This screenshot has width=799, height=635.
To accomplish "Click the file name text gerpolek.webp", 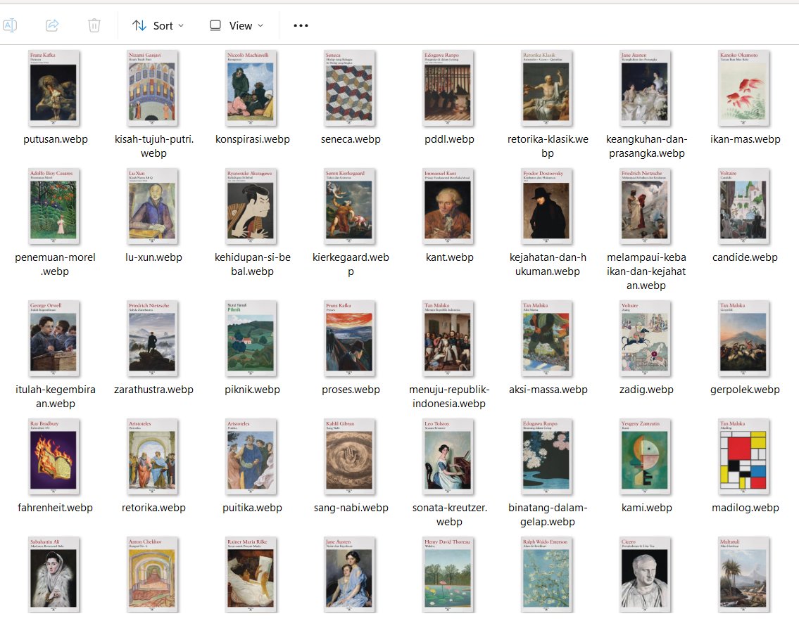I will pos(745,390).
